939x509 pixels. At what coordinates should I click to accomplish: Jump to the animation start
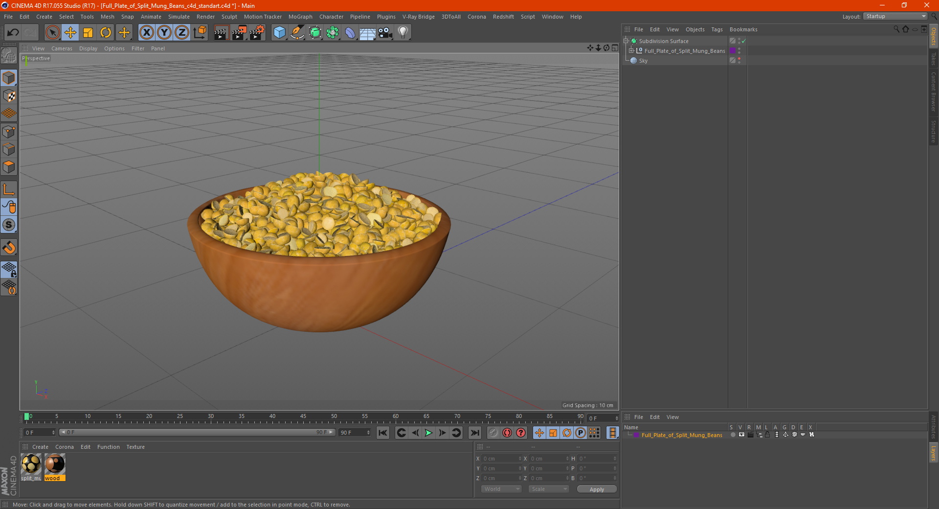[x=383, y=433]
